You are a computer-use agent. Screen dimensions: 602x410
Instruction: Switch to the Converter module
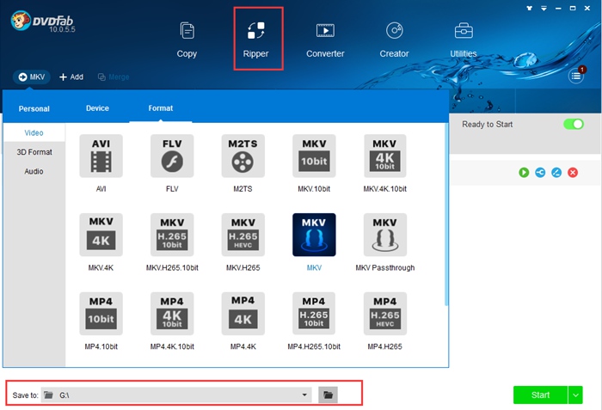coord(325,39)
